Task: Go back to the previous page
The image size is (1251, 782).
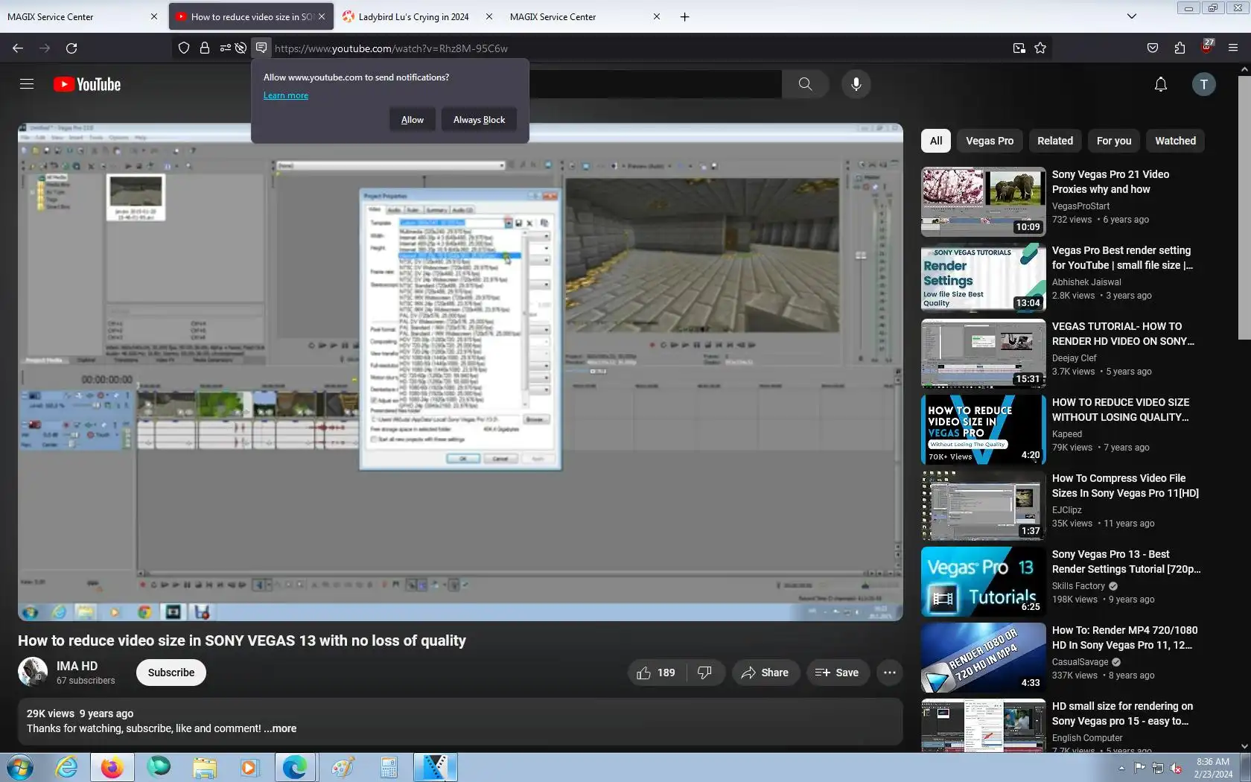Action: [x=18, y=48]
